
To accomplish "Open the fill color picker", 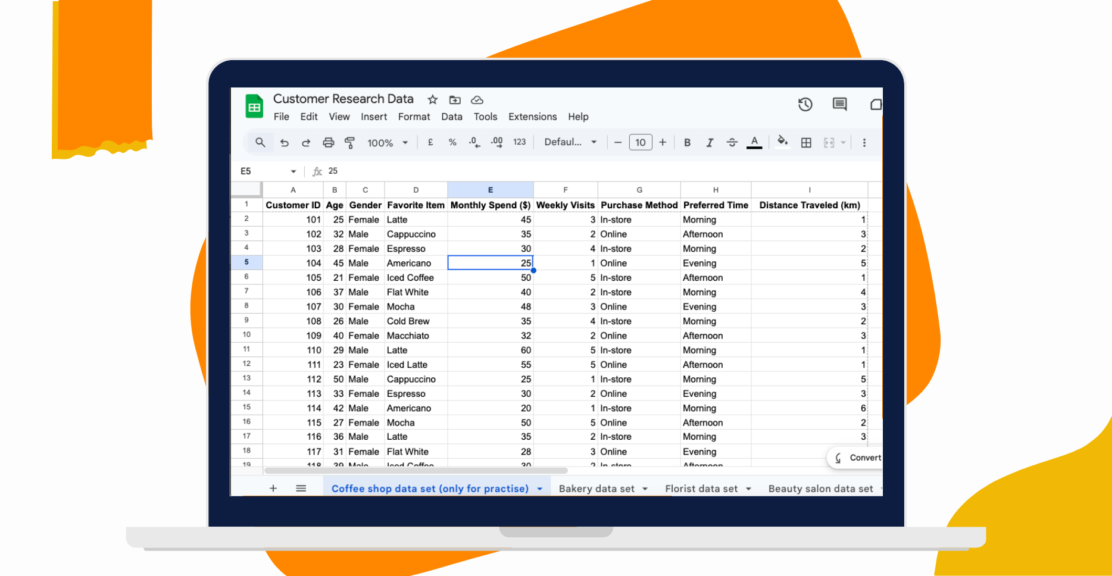I will pos(783,141).
